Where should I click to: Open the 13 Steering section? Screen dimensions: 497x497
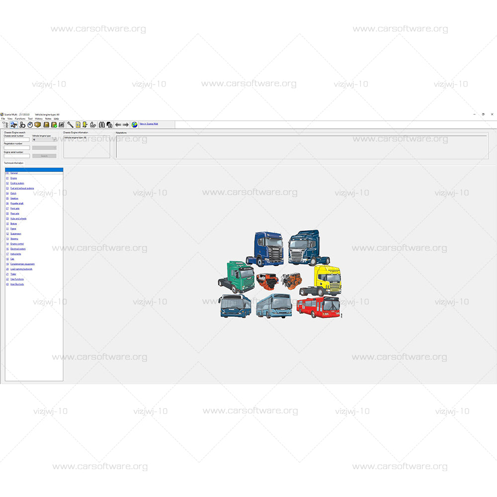coord(12,239)
